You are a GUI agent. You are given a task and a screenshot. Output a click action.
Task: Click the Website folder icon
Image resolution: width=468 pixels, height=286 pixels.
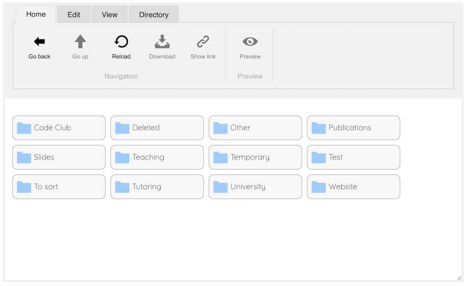(x=318, y=187)
